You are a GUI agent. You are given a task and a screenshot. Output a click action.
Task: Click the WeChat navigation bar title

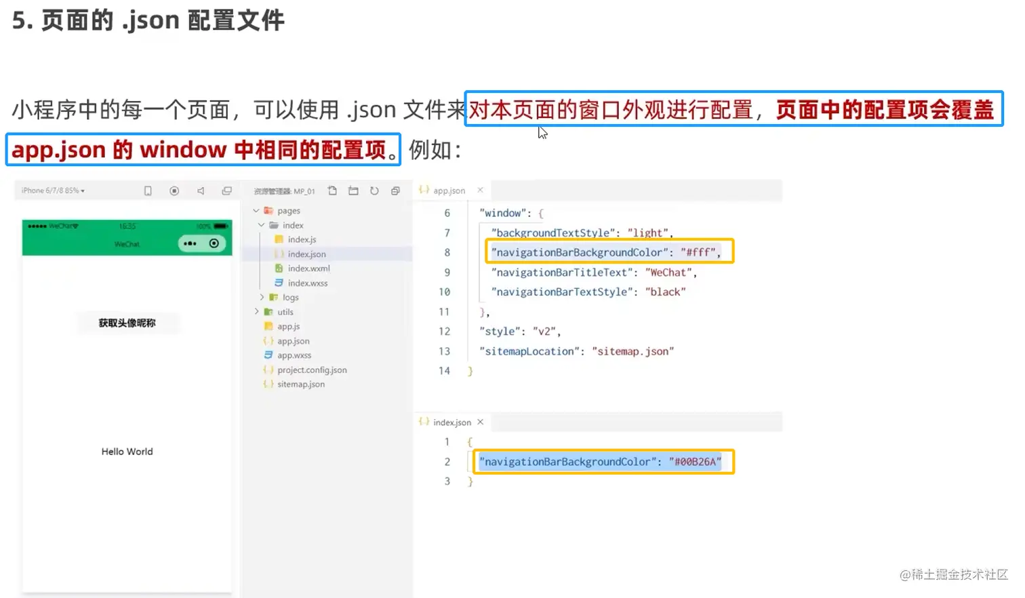click(127, 244)
